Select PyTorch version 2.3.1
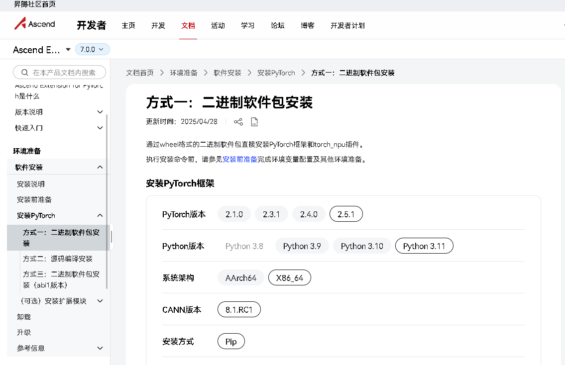 [x=271, y=214]
